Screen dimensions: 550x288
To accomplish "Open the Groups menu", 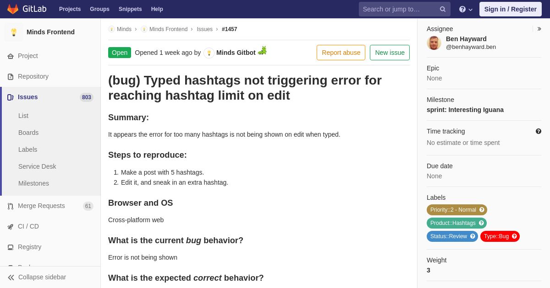I will 99,9.
